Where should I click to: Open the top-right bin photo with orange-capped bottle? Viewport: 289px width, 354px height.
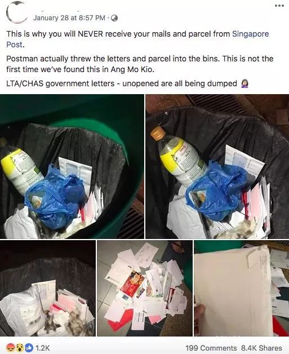[217, 166]
